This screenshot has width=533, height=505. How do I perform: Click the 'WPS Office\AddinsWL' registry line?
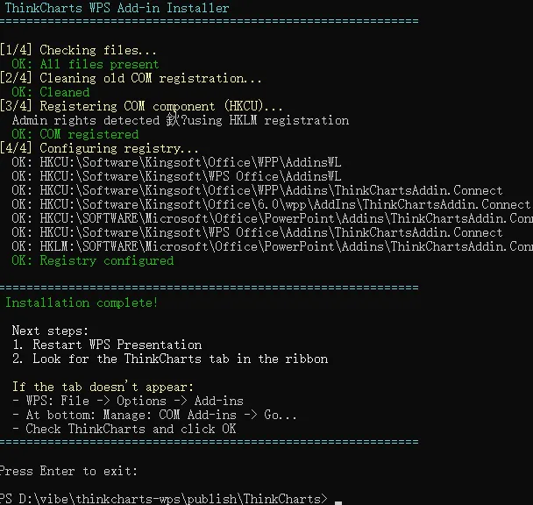(x=176, y=176)
